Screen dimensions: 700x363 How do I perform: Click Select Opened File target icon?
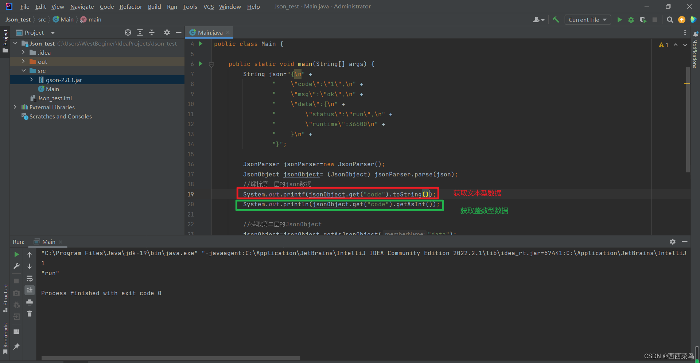click(x=128, y=32)
